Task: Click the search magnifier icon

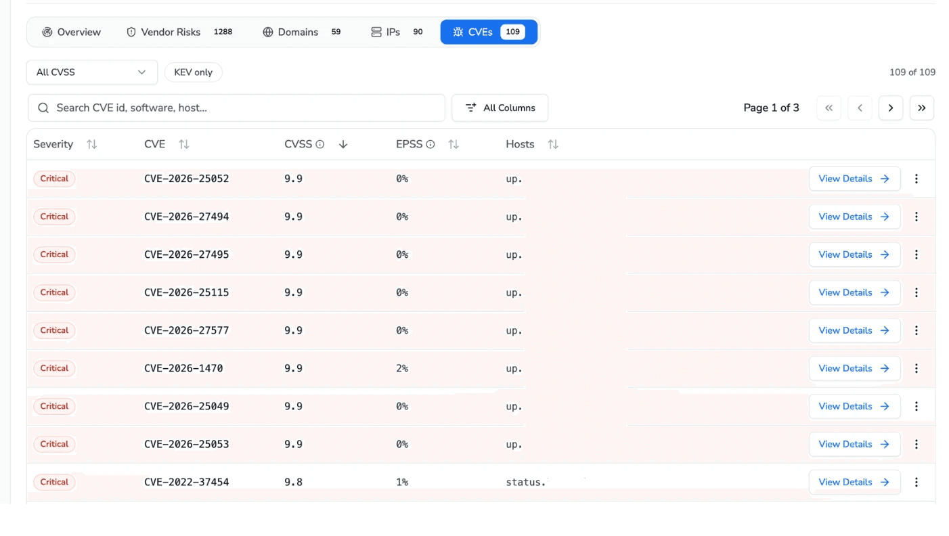Action: point(43,108)
